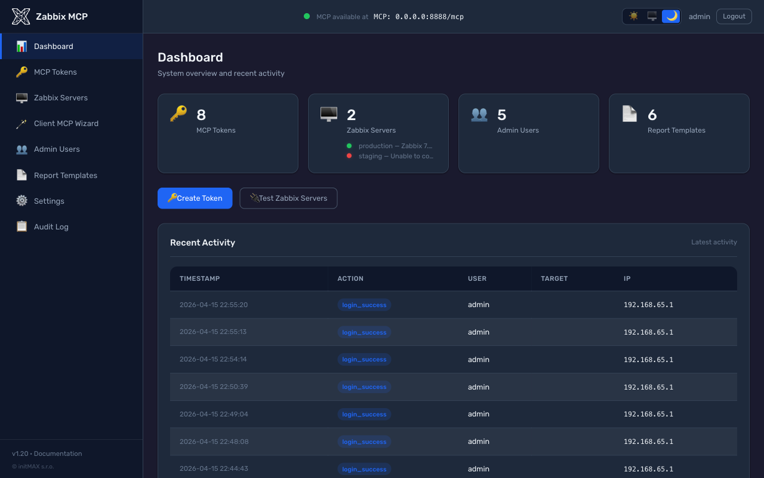Click the Audit Log clipboard icon in sidebar
The image size is (764, 478).
click(21, 226)
